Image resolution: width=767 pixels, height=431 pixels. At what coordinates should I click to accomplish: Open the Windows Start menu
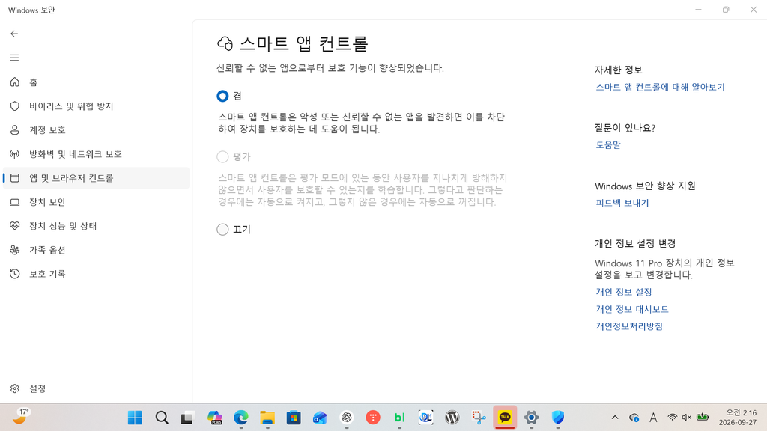135,418
